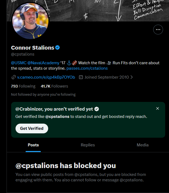Click the blue verified badge beside Connor Stalions
The width and height of the screenshot is (169, 193).
pos(57,47)
